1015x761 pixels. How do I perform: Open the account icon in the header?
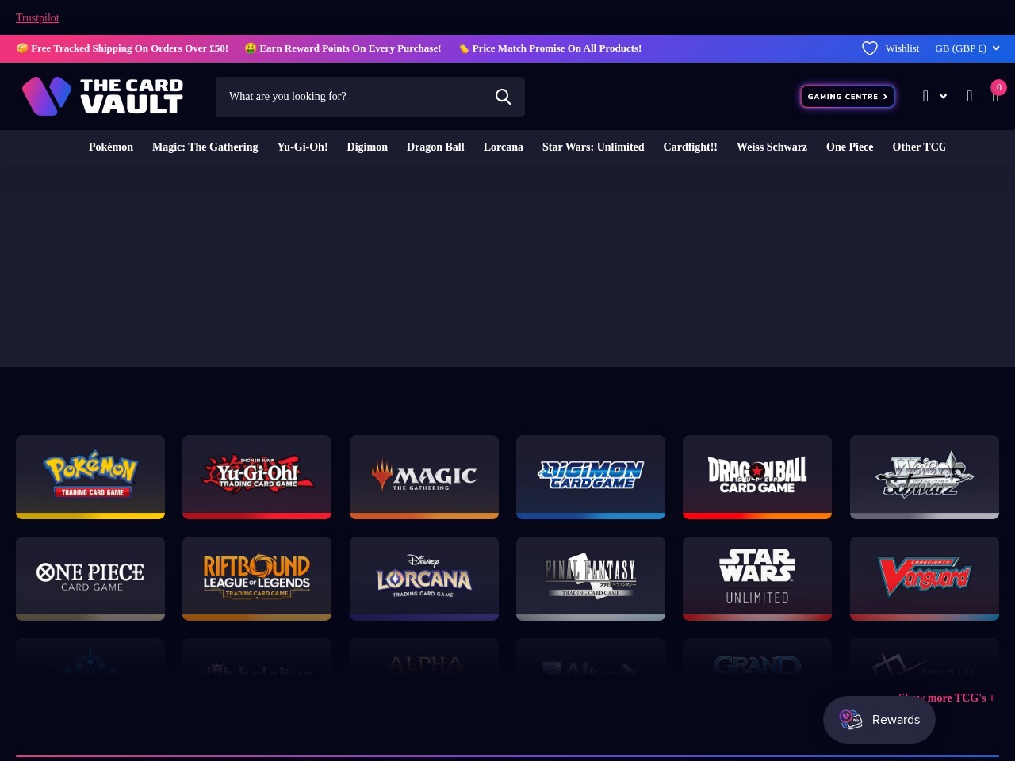(x=925, y=96)
